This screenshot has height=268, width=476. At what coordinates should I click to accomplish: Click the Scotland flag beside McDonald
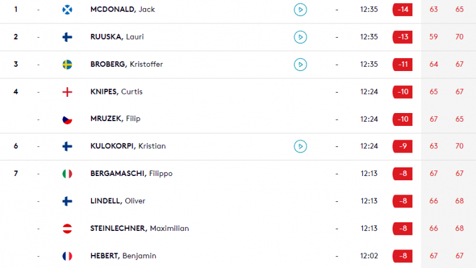[x=67, y=10]
